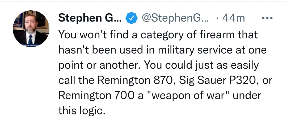Expand tweet by clicking the "this logic." text

click(x=82, y=110)
